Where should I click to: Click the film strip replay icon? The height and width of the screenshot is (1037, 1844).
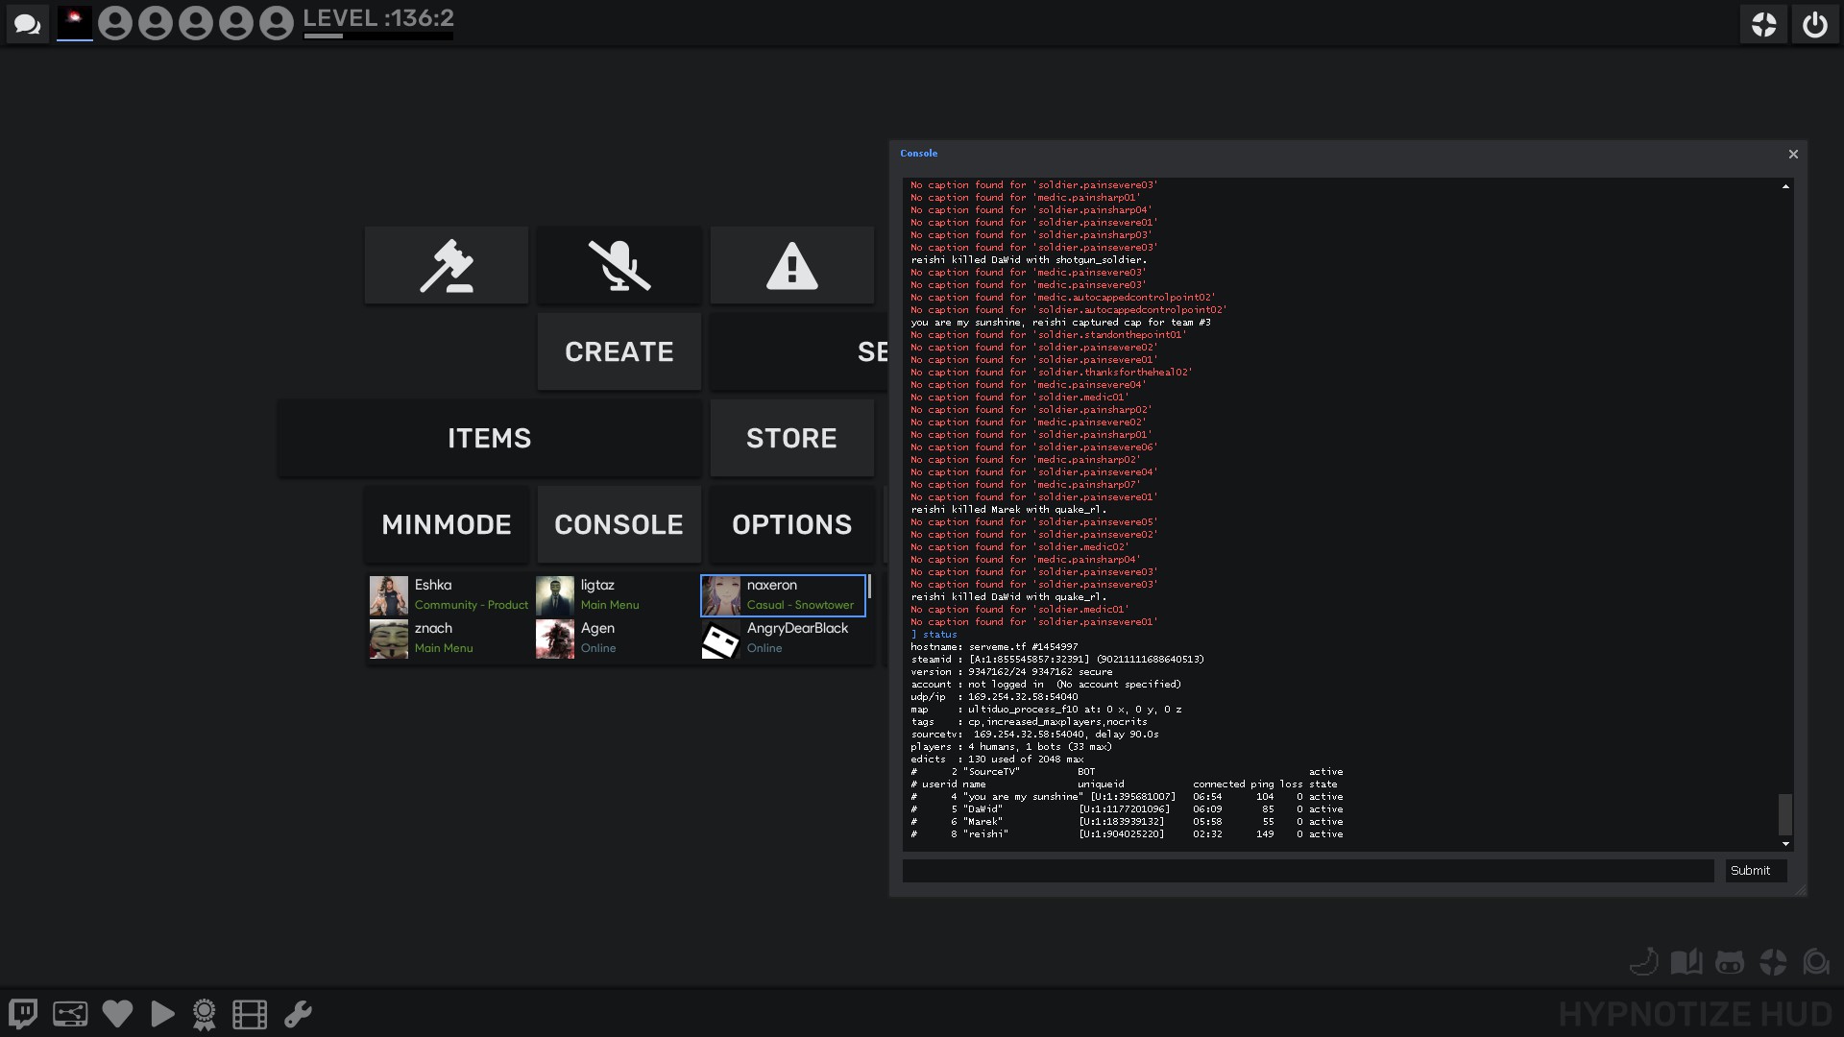pyautogui.click(x=250, y=1014)
